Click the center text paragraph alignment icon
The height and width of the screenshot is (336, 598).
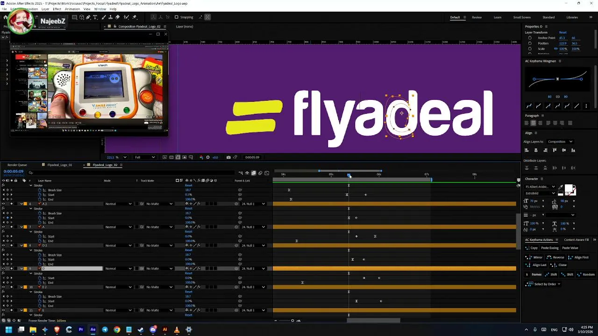[x=533, y=123]
